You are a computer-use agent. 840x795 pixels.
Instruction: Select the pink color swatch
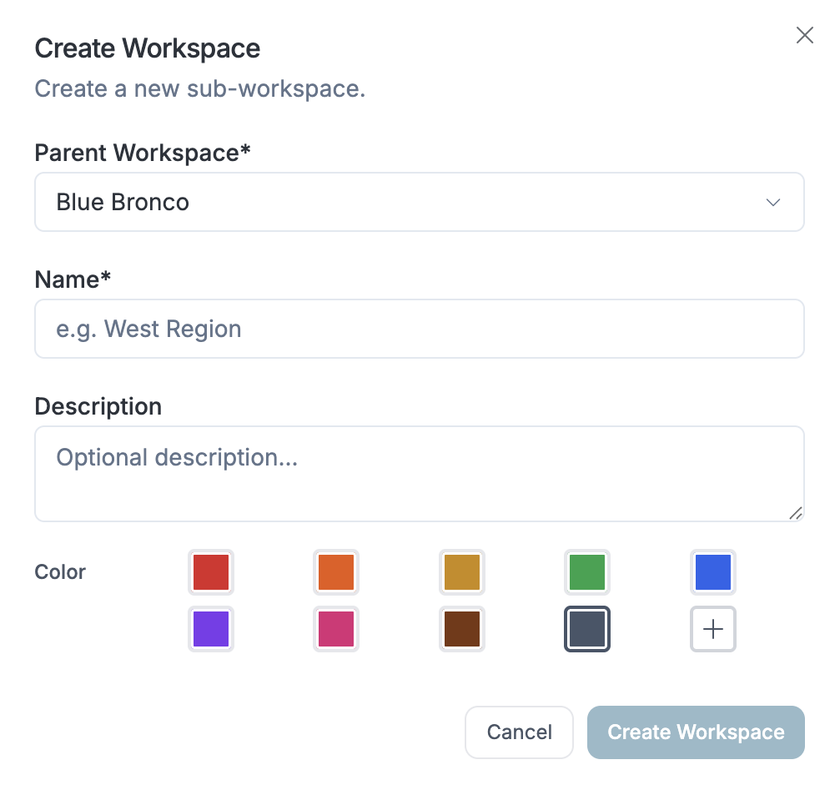coord(336,629)
